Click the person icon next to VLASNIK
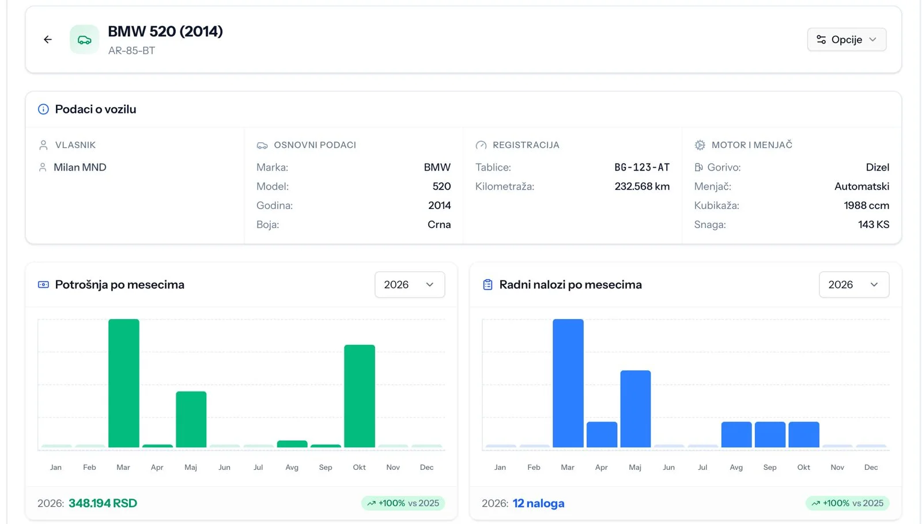The image size is (922, 524). coord(43,145)
